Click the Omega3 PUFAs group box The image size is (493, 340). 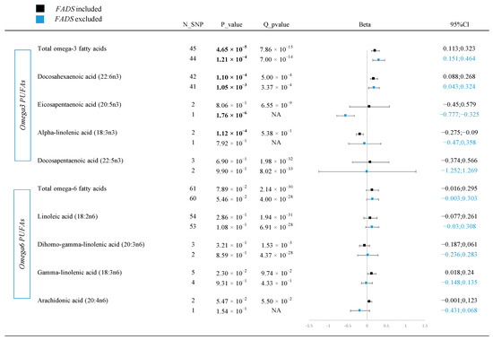22,105
